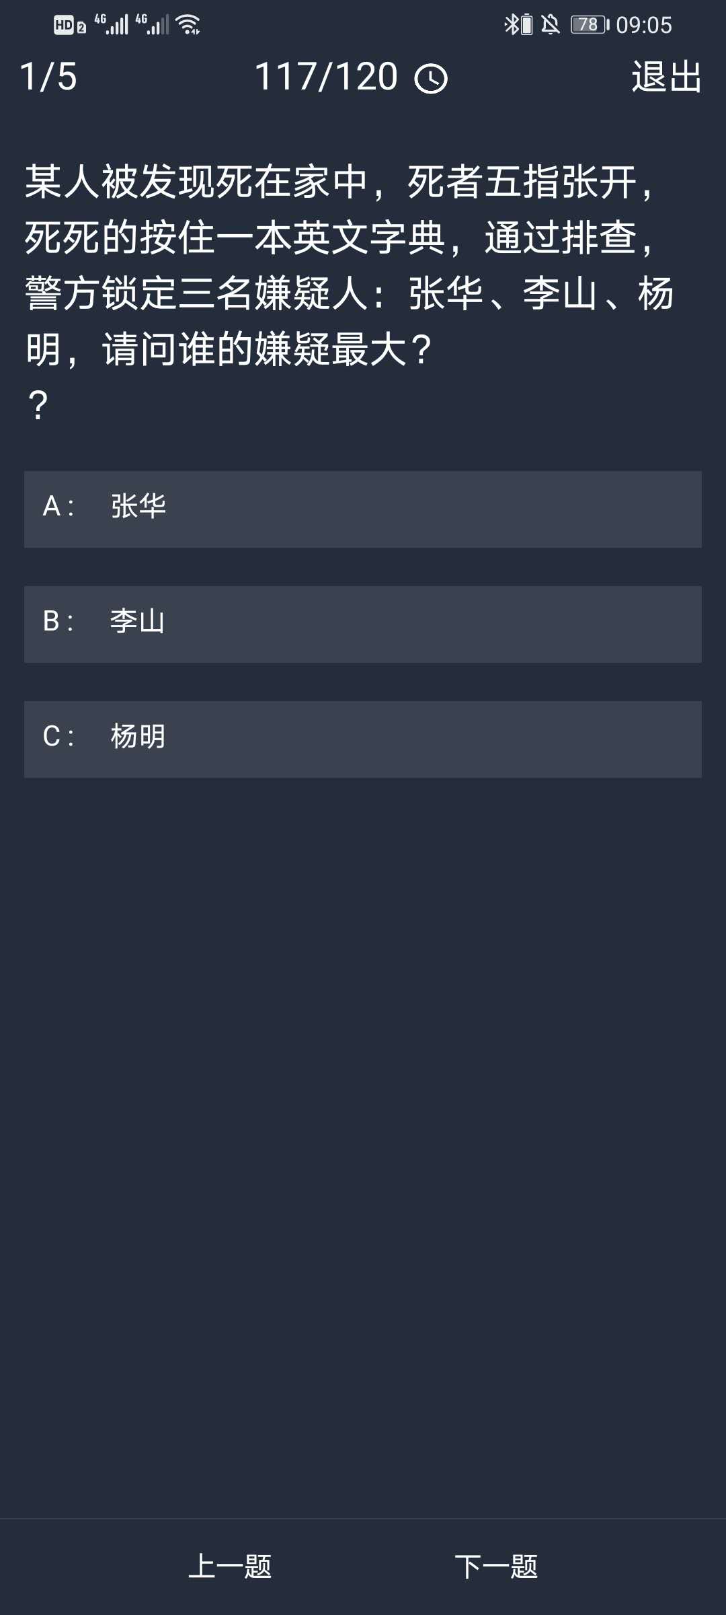The image size is (726, 1615).
Task: Go back with 上一题
Action: click(230, 1567)
